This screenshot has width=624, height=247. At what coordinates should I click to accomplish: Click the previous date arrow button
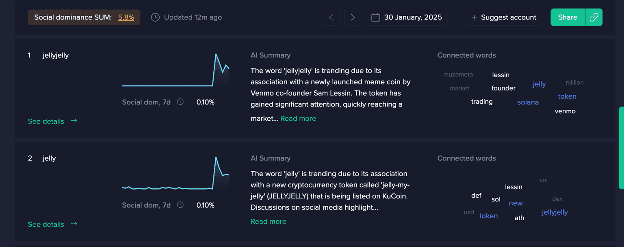point(331,17)
